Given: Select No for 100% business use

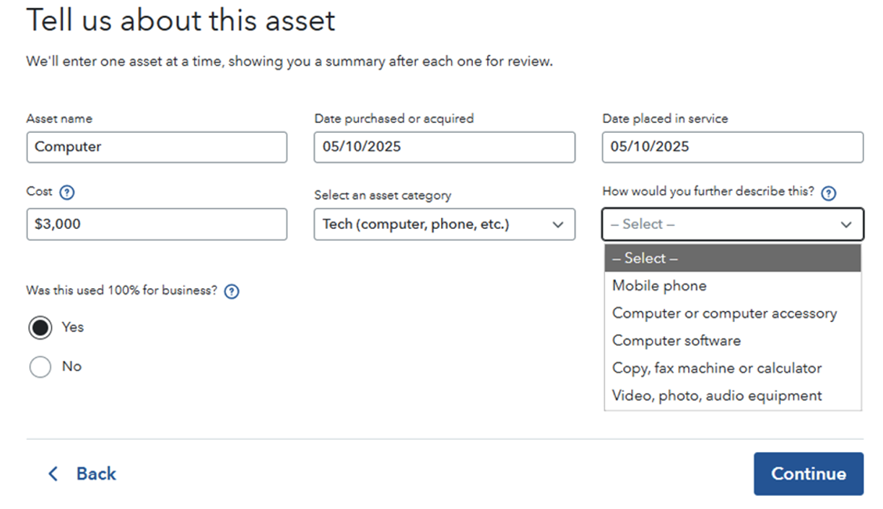Looking at the screenshot, I should [40, 367].
